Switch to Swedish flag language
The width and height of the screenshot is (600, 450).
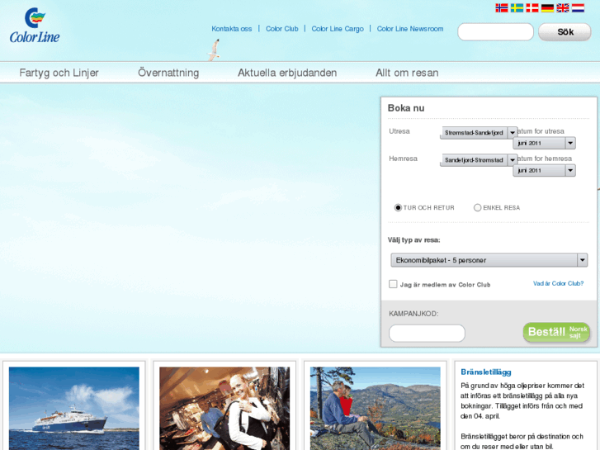pyautogui.click(x=517, y=7)
